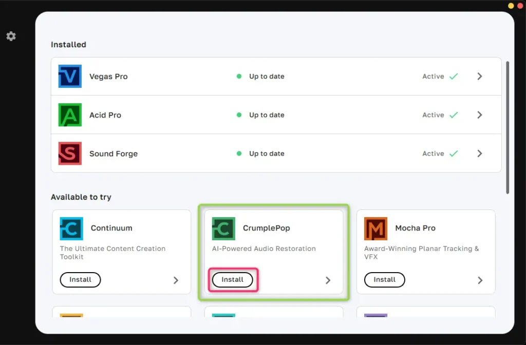Click the Vegas Pro app icon
526x345 pixels.
tap(70, 76)
